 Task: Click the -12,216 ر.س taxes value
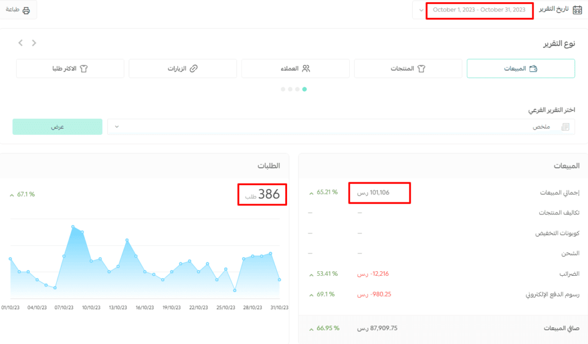(x=373, y=274)
